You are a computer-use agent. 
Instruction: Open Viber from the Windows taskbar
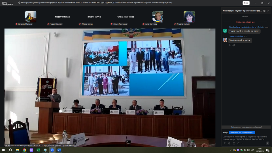coord(31,150)
